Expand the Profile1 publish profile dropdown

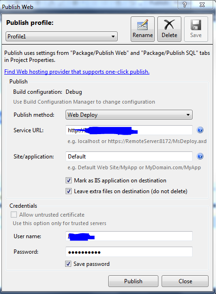coord(61,37)
